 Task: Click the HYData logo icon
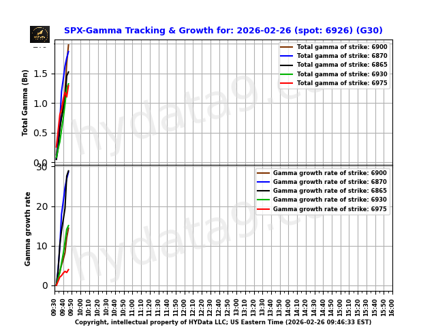40,34
